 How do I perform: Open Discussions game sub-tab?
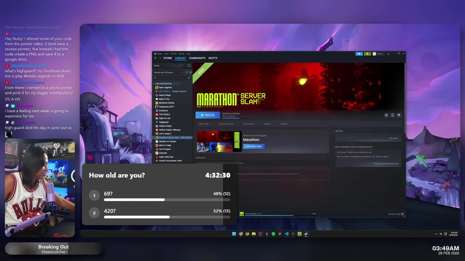click(248, 124)
